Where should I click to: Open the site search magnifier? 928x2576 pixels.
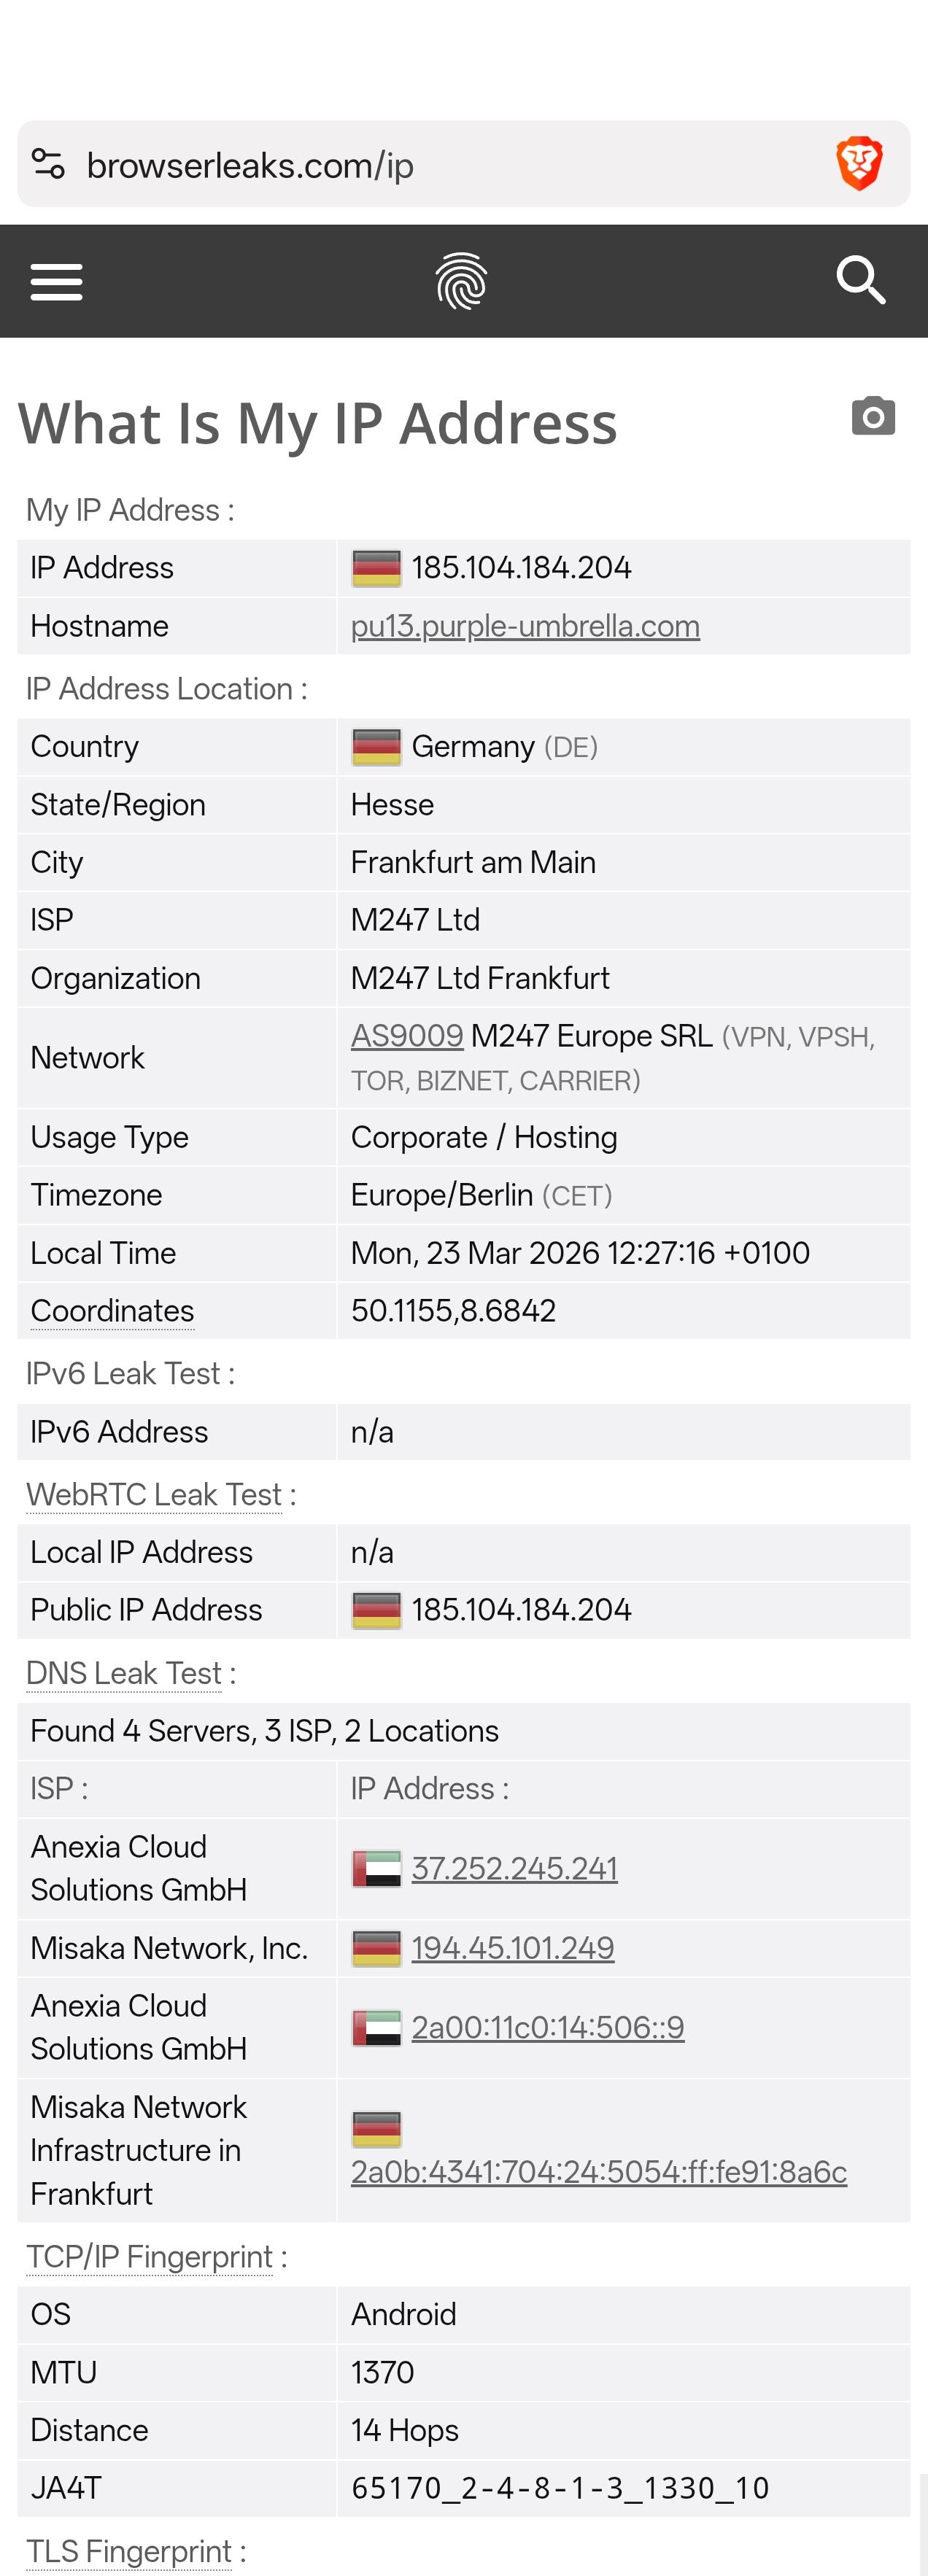pos(860,280)
